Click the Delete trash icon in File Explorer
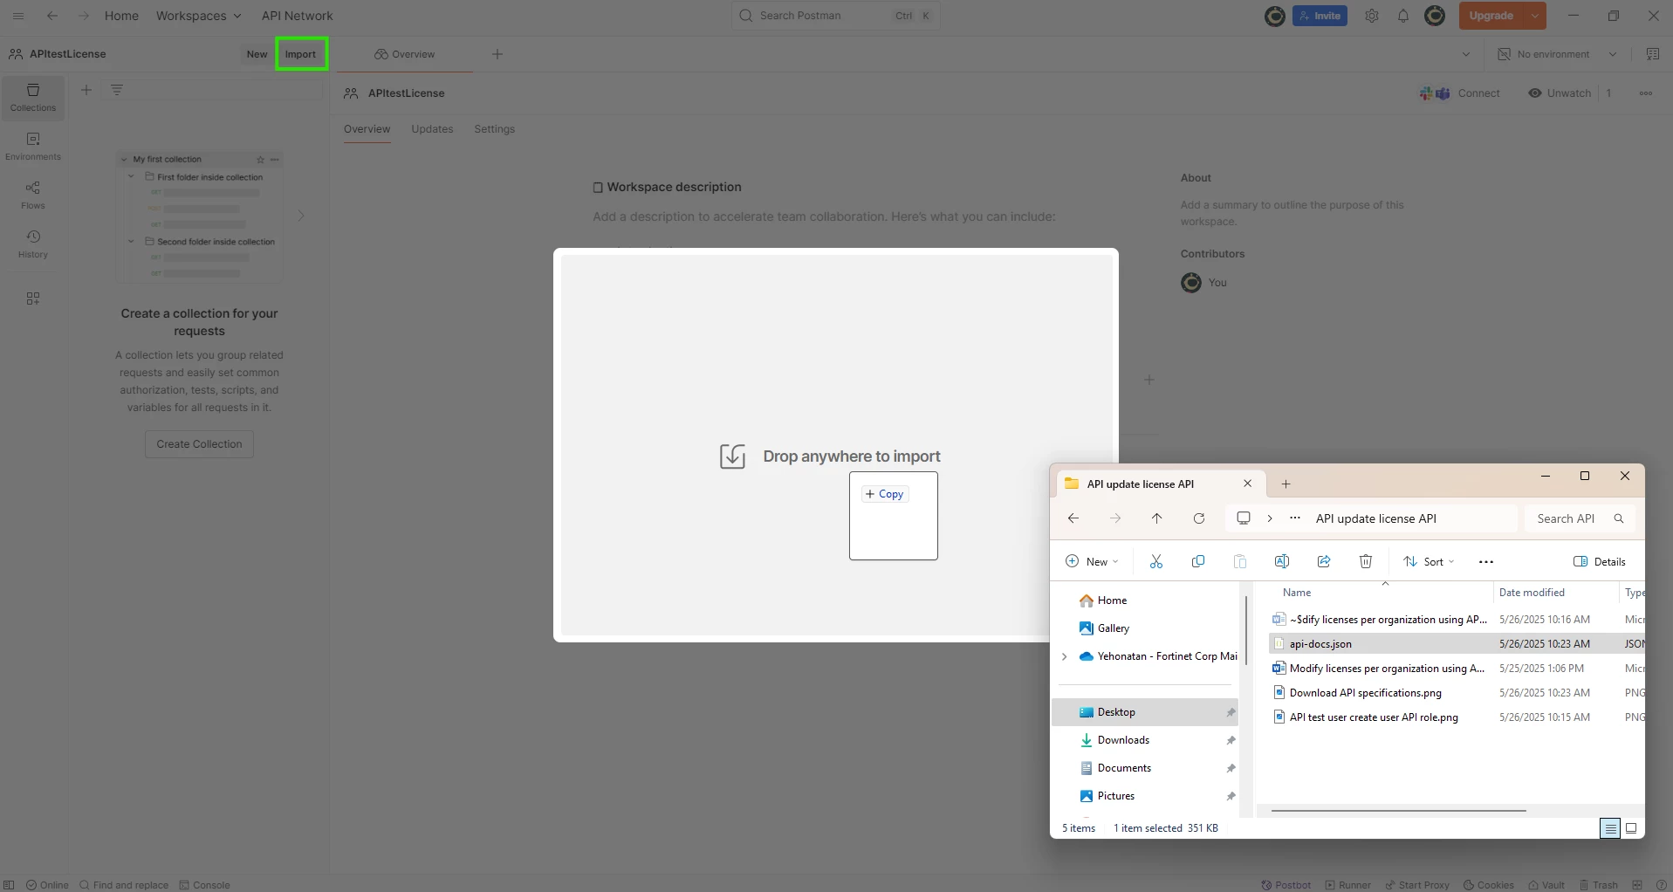Image resolution: width=1673 pixels, height=892 pixels. coord(1366,561)
